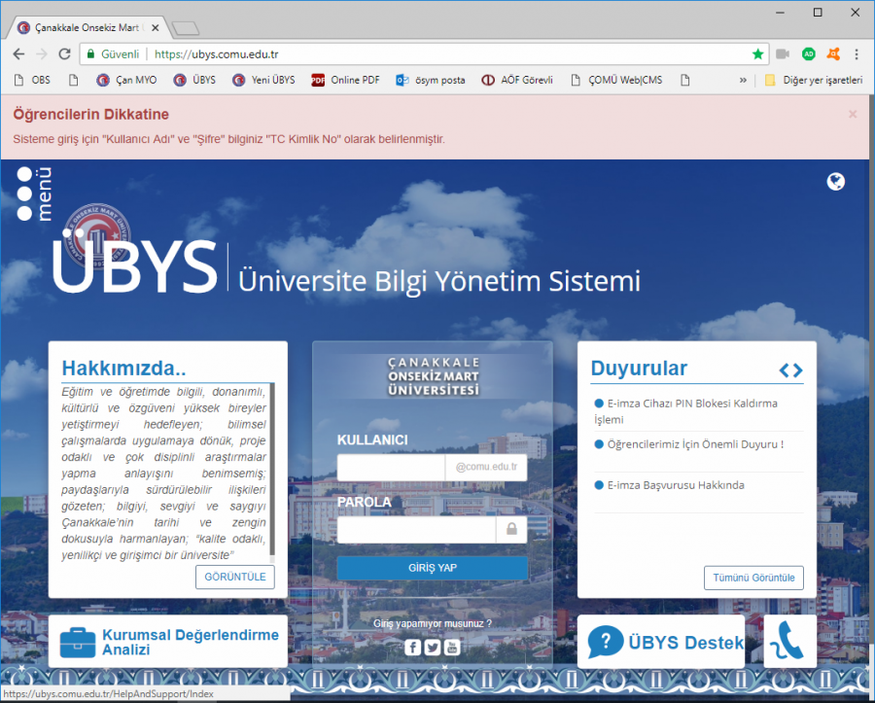Image resolution: width=875 pixels, height=703 pixels.
Task: Click the ÜBYS university logo
Action: coord(97,236)
